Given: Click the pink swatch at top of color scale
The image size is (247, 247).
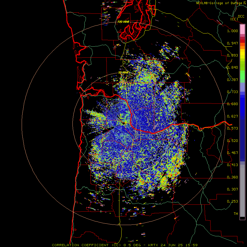Looking at the screenshot, I should point(242,29).
